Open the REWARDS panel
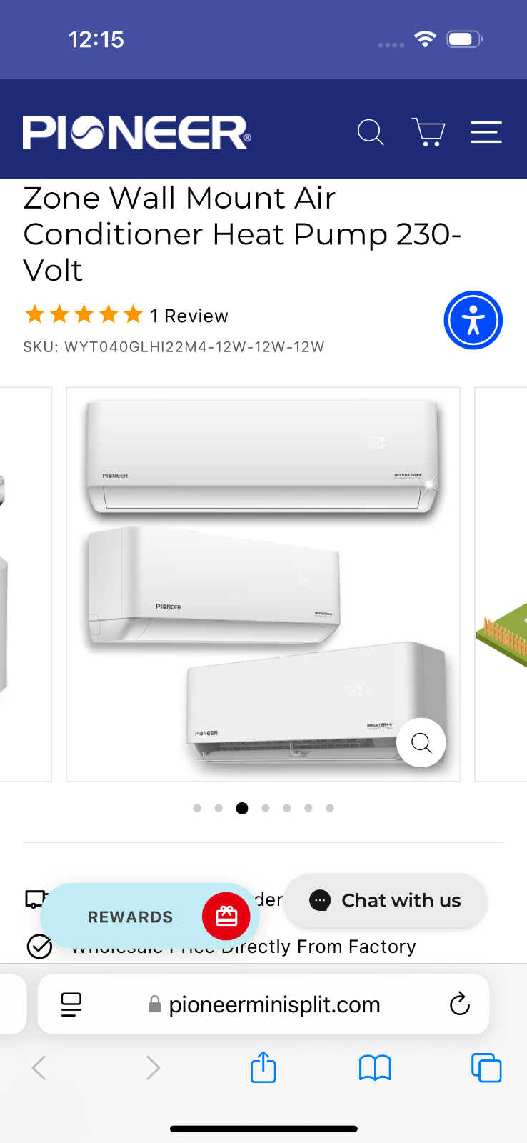527x1143 pixels. click(x=131, y=917)
